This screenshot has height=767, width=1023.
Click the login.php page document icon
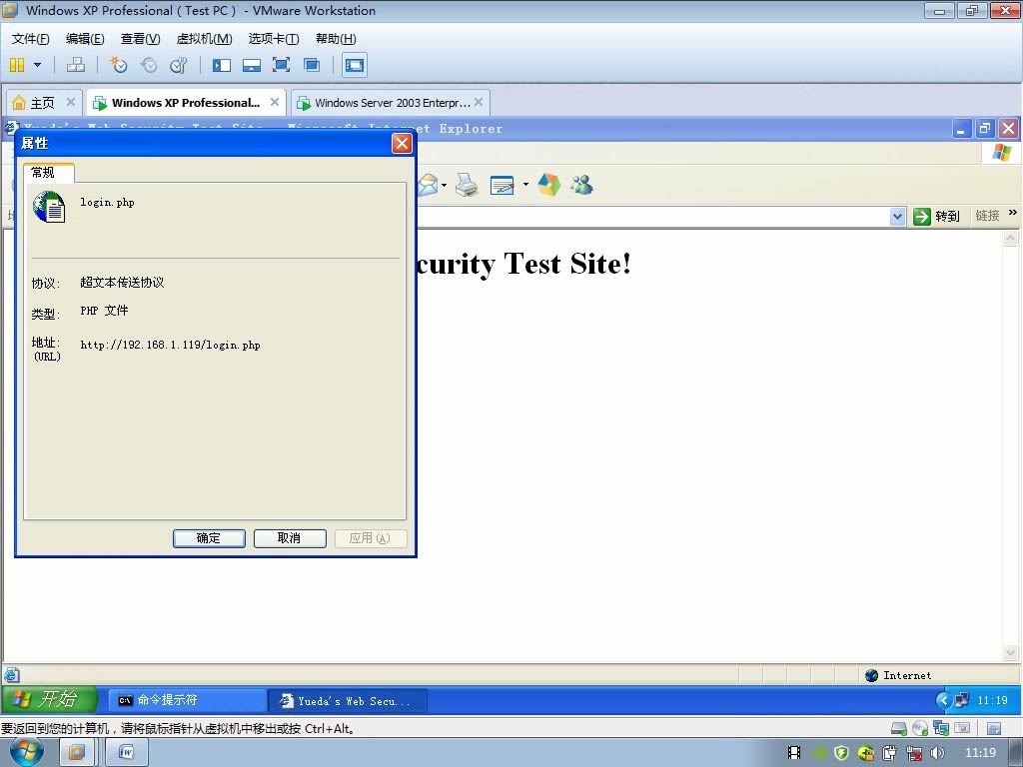(x=50, y=207)
